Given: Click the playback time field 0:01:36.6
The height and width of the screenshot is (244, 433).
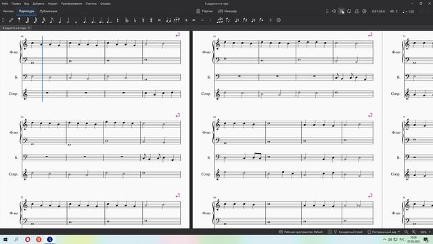Looking at the screenshot, I should click(x=378, y=12).
